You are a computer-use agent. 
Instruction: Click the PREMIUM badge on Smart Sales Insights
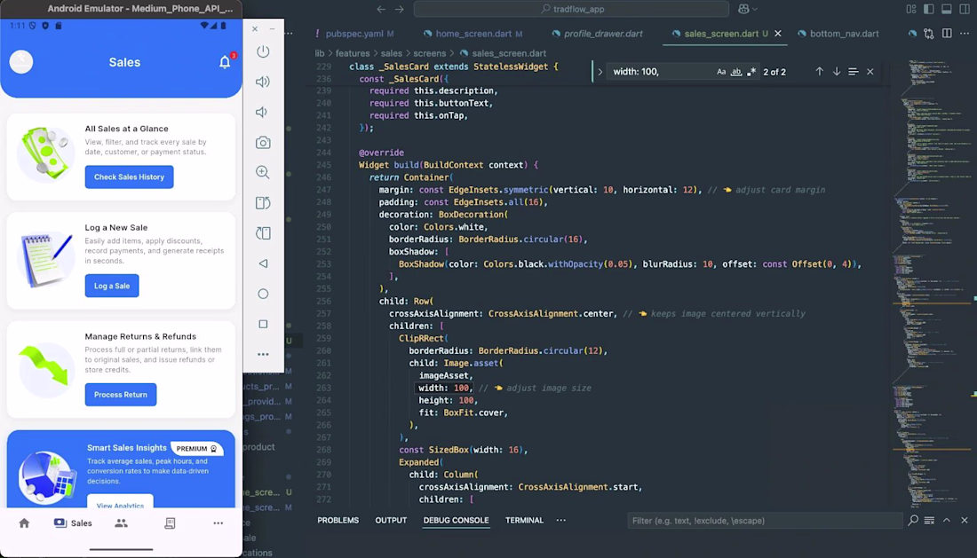pyautogui.click(x=196, y=448)
